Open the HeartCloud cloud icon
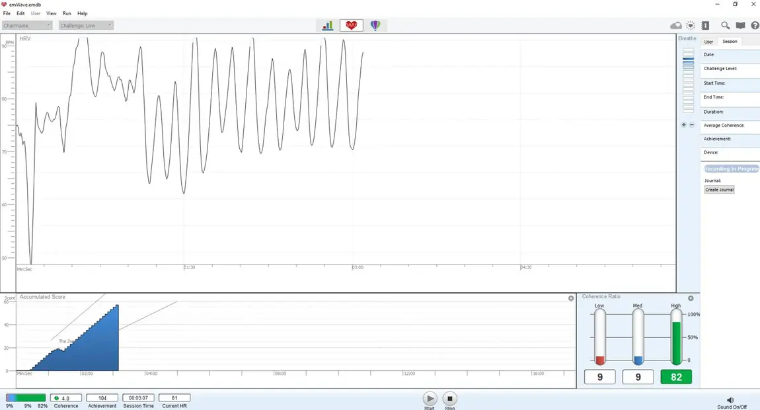This screenshot has width=760, height=410. 675,25
